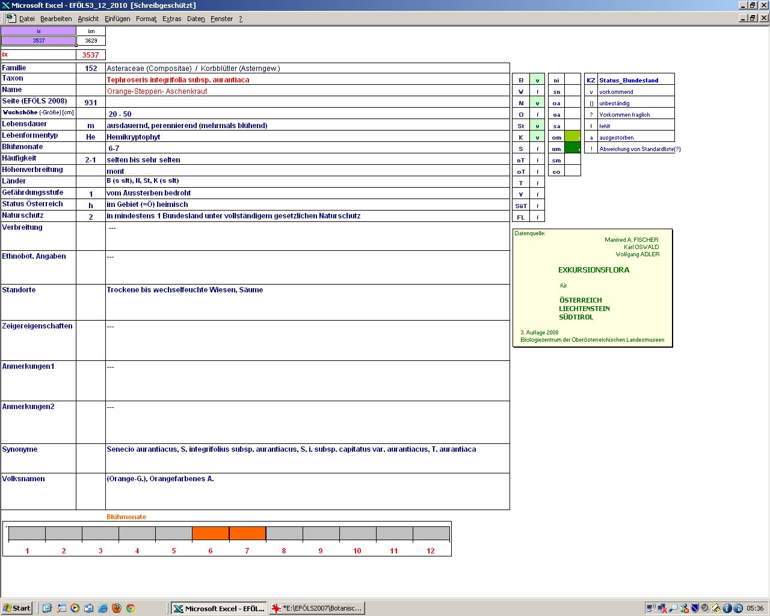
Task: Open the Fenster menu
Action: (x=221, y=19)
